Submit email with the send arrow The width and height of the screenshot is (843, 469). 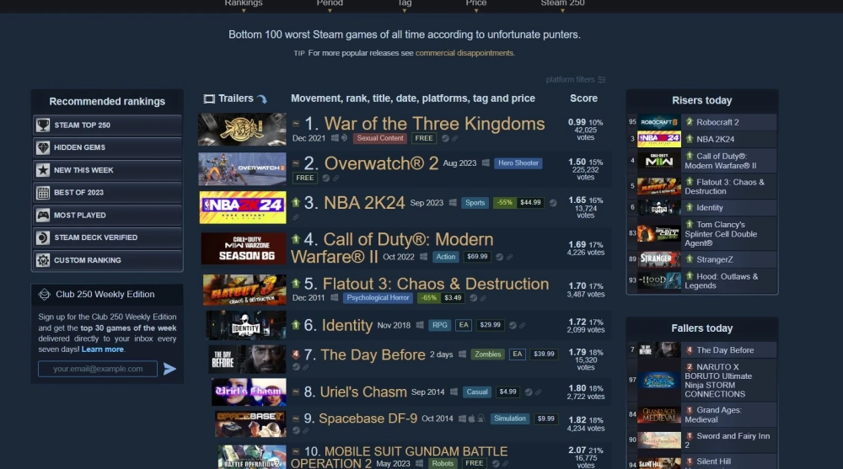pos(170,369)
